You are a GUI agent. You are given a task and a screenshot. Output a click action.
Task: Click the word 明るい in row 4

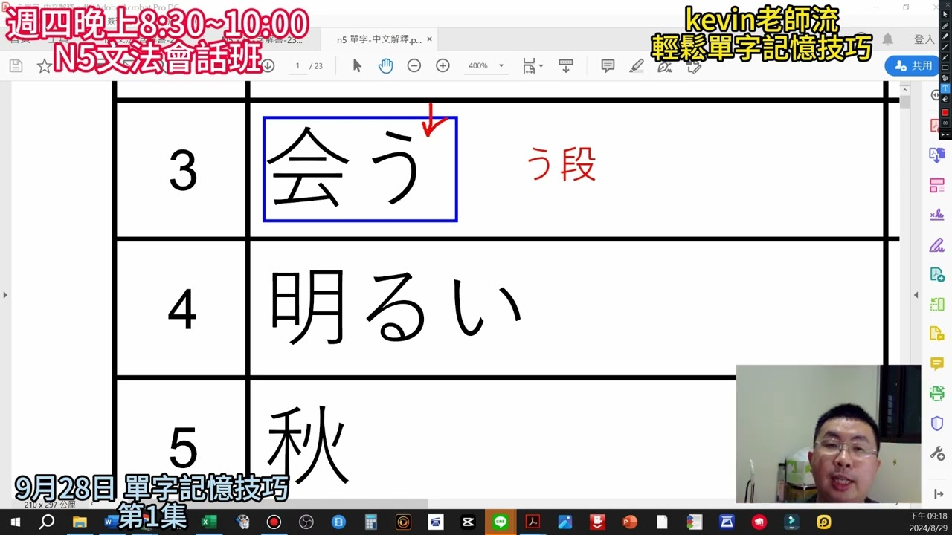pos(394,306)
